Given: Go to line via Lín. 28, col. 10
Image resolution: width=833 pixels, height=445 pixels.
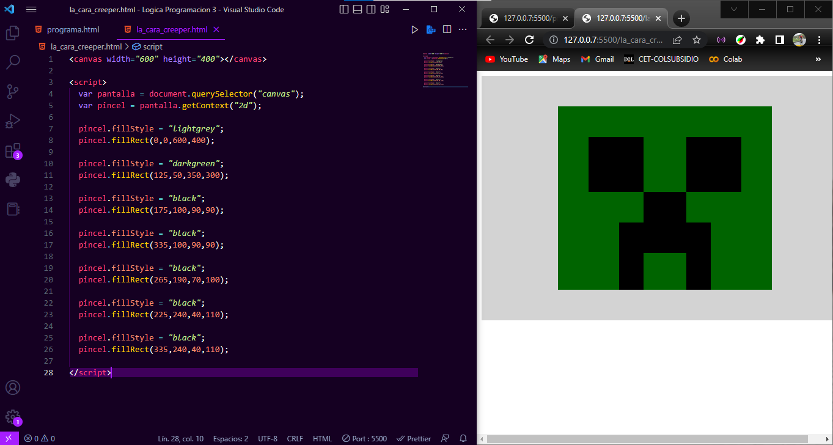Looking at the screenshot, I should (181, 438).
